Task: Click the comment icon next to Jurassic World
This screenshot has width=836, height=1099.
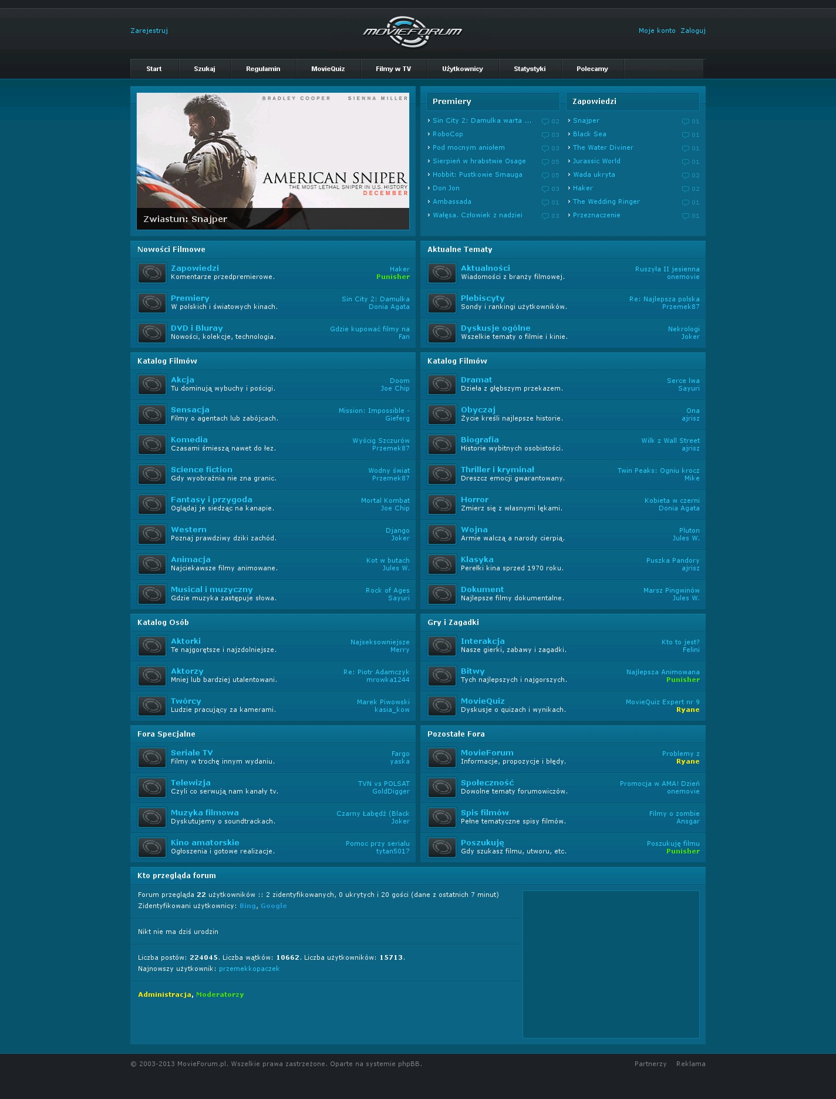Action: [x=685, y=162]
